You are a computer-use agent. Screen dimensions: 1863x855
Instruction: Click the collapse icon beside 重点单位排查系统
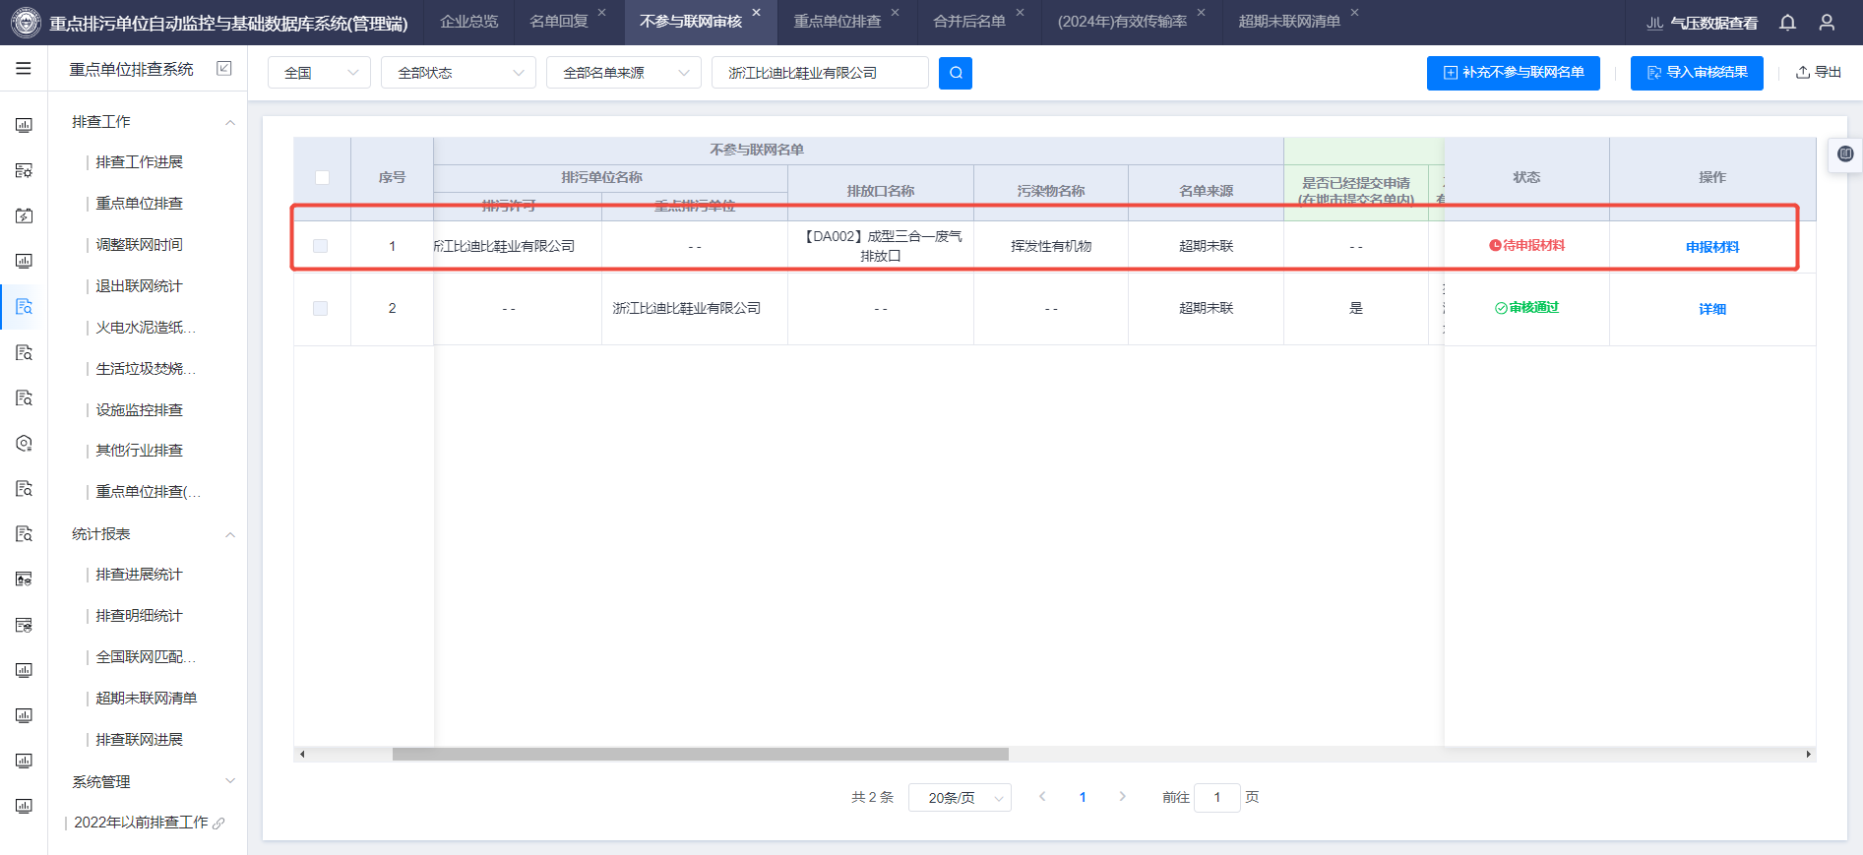click(x=224, y=69)
